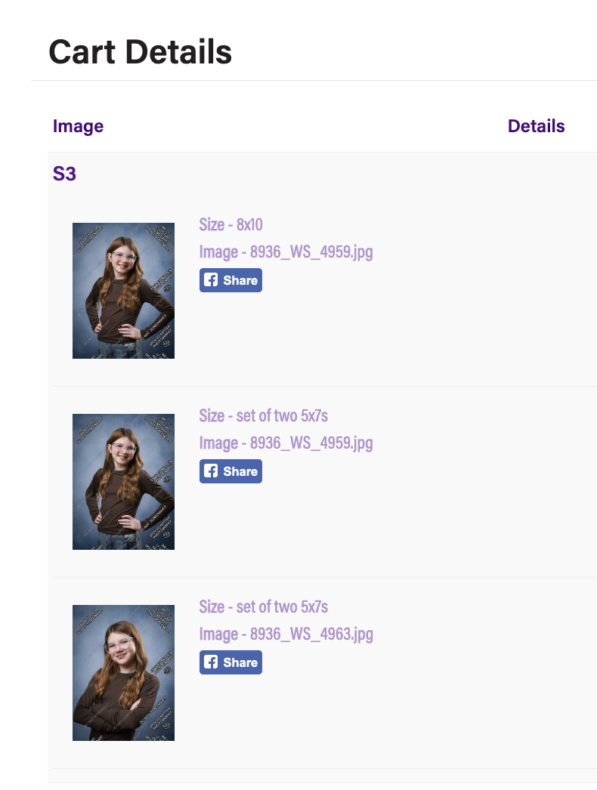597x790 pixels.
Task: Share the 4959 set of two 5x7s
Action: [x=231, y=471]
